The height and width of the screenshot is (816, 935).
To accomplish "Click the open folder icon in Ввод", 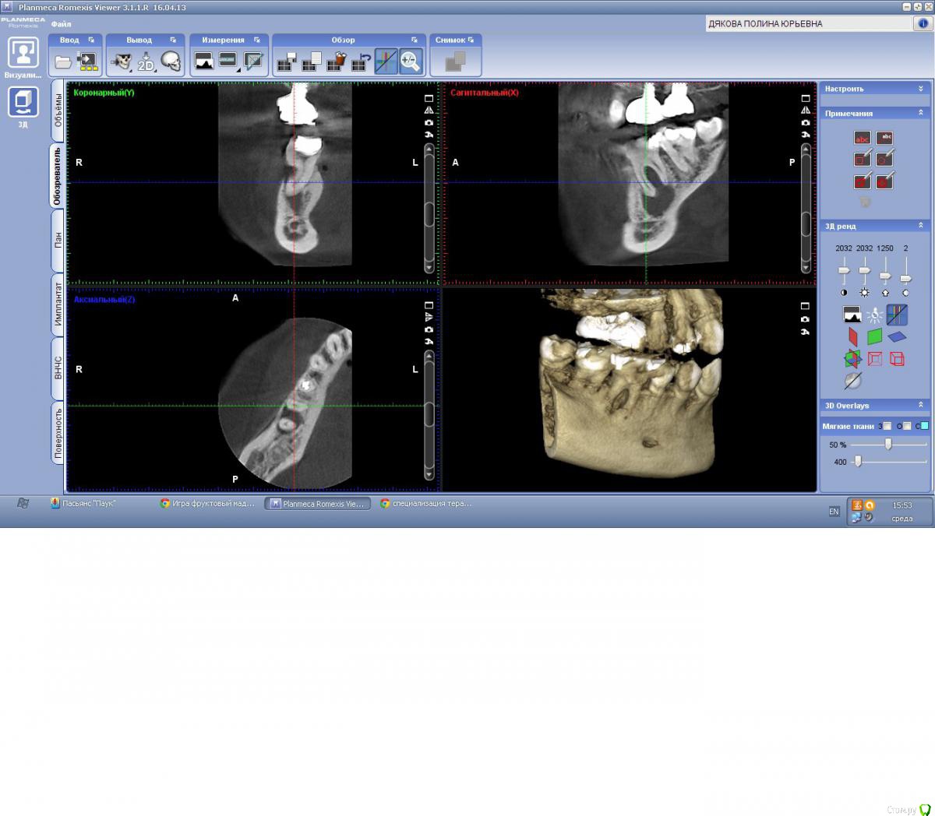I will pyautogui.click(x=64, y=62).
